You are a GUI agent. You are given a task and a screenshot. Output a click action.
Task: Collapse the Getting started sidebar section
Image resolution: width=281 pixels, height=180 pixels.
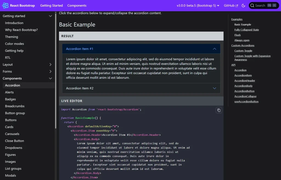pos(50,16)
